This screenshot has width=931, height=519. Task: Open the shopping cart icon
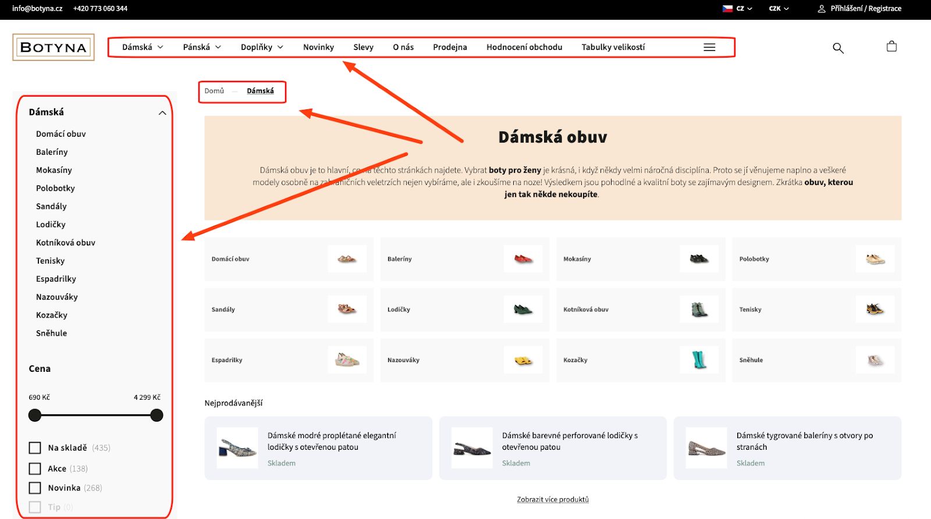(891, 47)
